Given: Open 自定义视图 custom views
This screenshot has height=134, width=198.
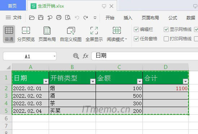Looking at the screenshot, I should [x=71, y=34].
